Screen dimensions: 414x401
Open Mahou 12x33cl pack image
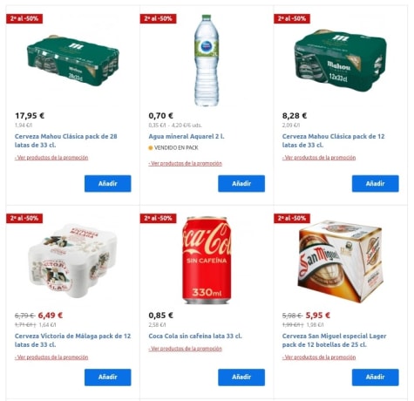coord(341,60)
